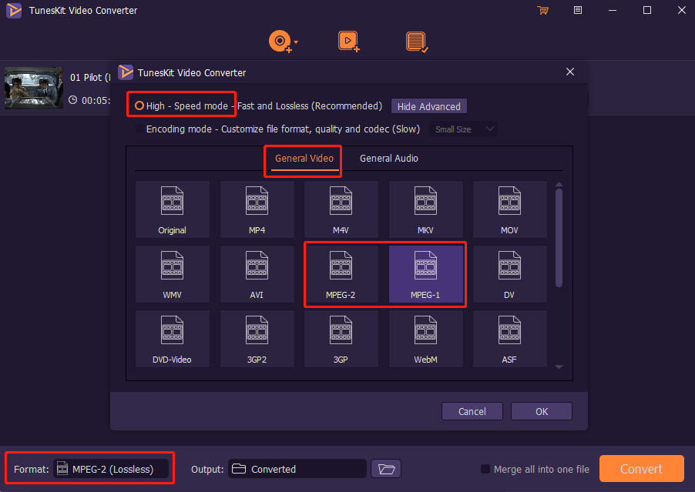Open the menu icon in title bar
The height and width of the screenshot is (492, 695).
tap(578, 10)
